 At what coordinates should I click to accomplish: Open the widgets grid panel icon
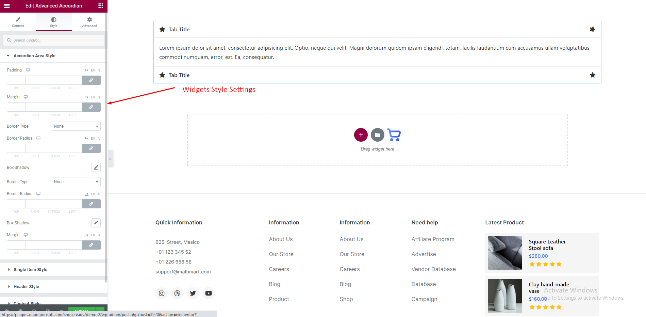click(100, 6)
